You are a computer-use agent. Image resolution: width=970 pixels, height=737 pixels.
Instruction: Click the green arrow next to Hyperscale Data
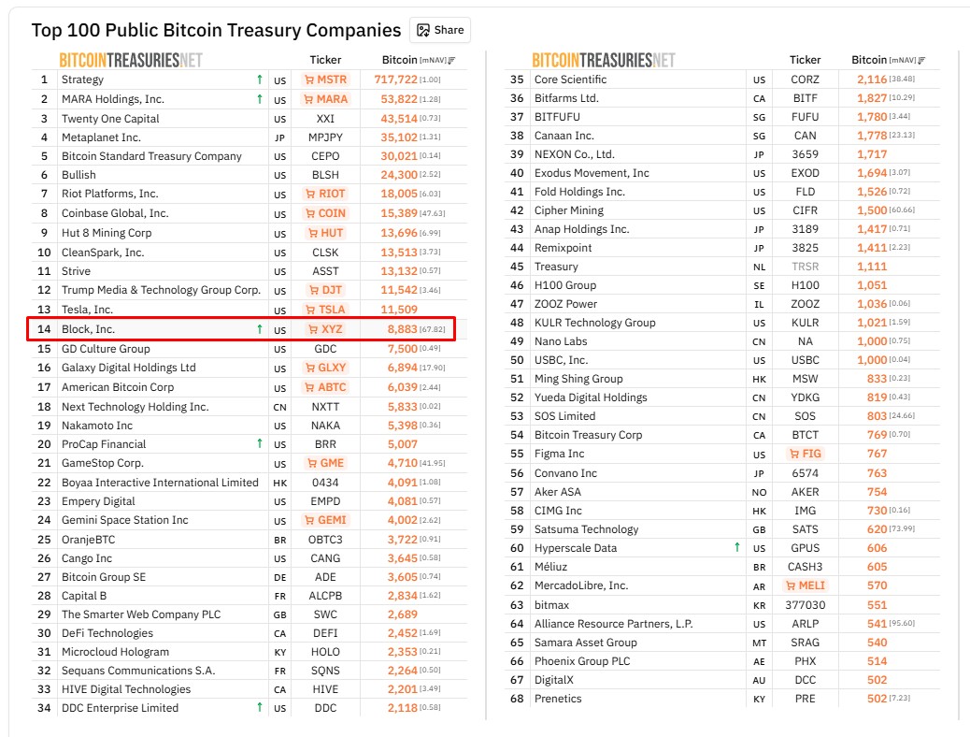pyautogui.click(x=737, y=548)
